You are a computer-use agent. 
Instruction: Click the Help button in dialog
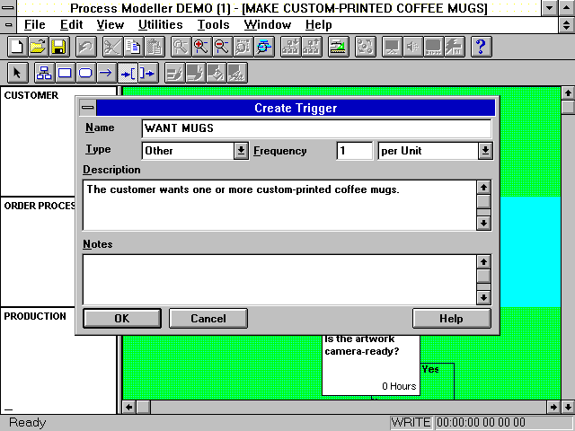click(451, 318)
